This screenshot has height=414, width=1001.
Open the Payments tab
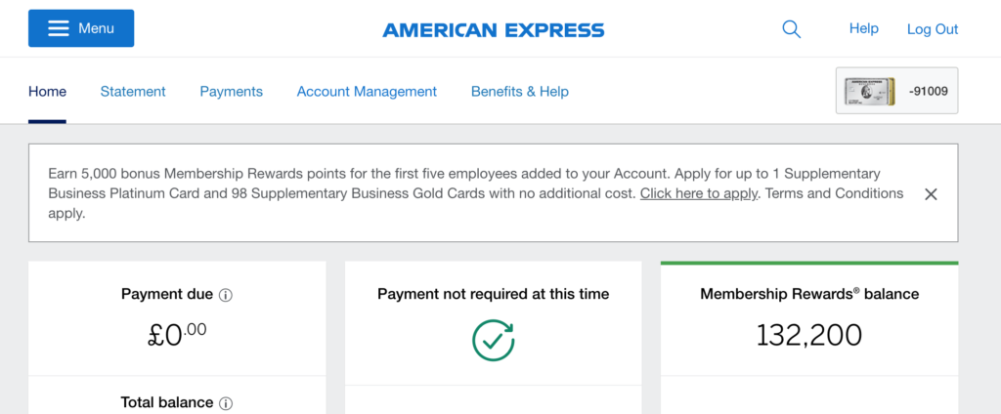[231, 91]
